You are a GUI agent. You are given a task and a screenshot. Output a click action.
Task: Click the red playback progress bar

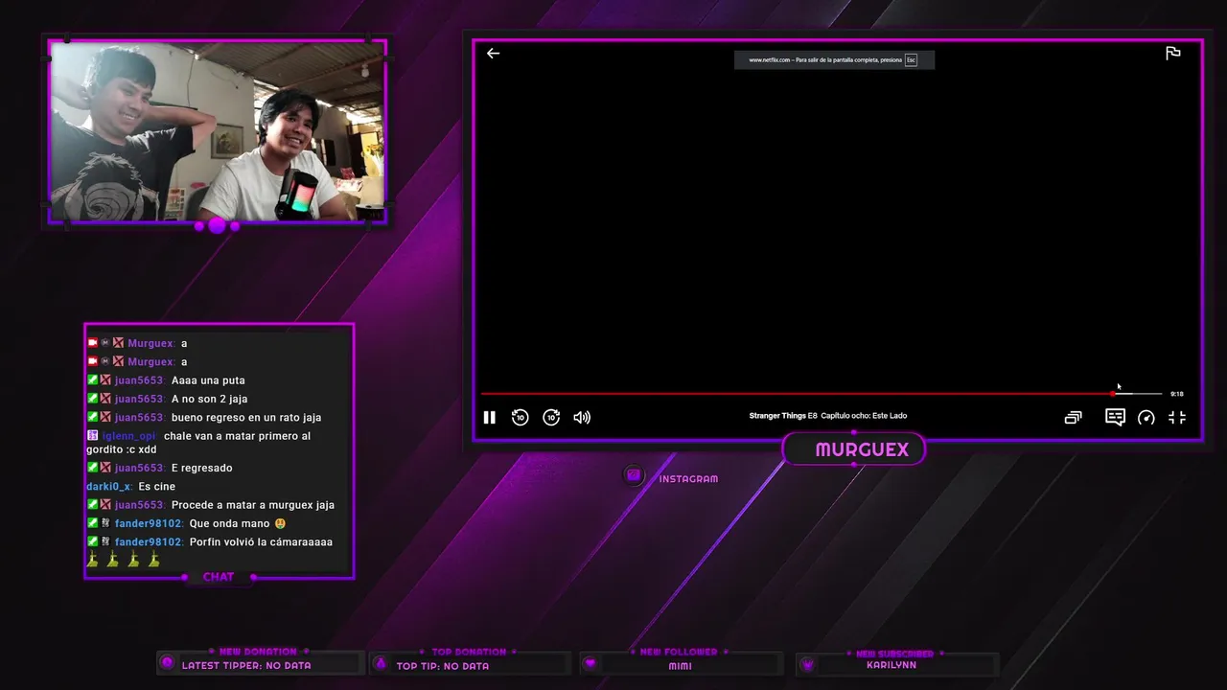pyautogui.click(x=798, y=394)
